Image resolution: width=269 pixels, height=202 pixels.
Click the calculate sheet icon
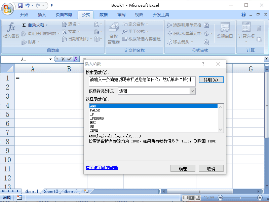pos(259,39)
